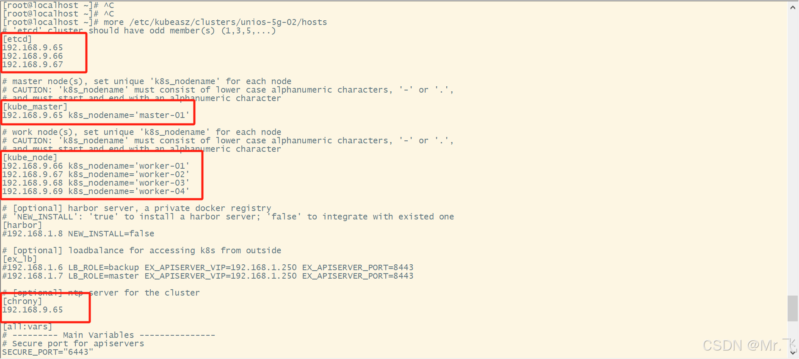
Task: Click the worker-04 node line
Action: point(96,192)
